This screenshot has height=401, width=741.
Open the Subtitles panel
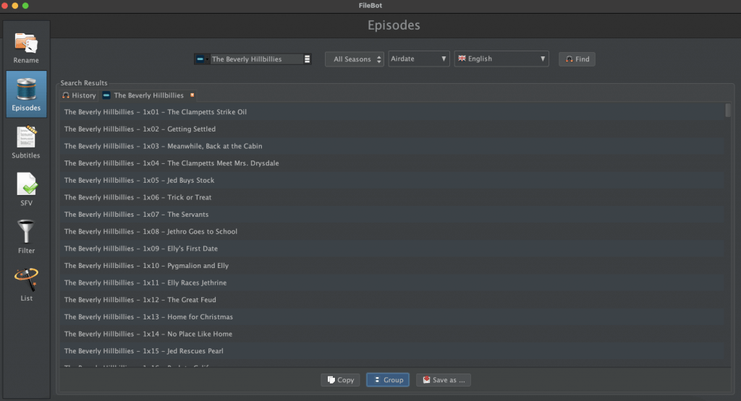click(x=26, y=142)
